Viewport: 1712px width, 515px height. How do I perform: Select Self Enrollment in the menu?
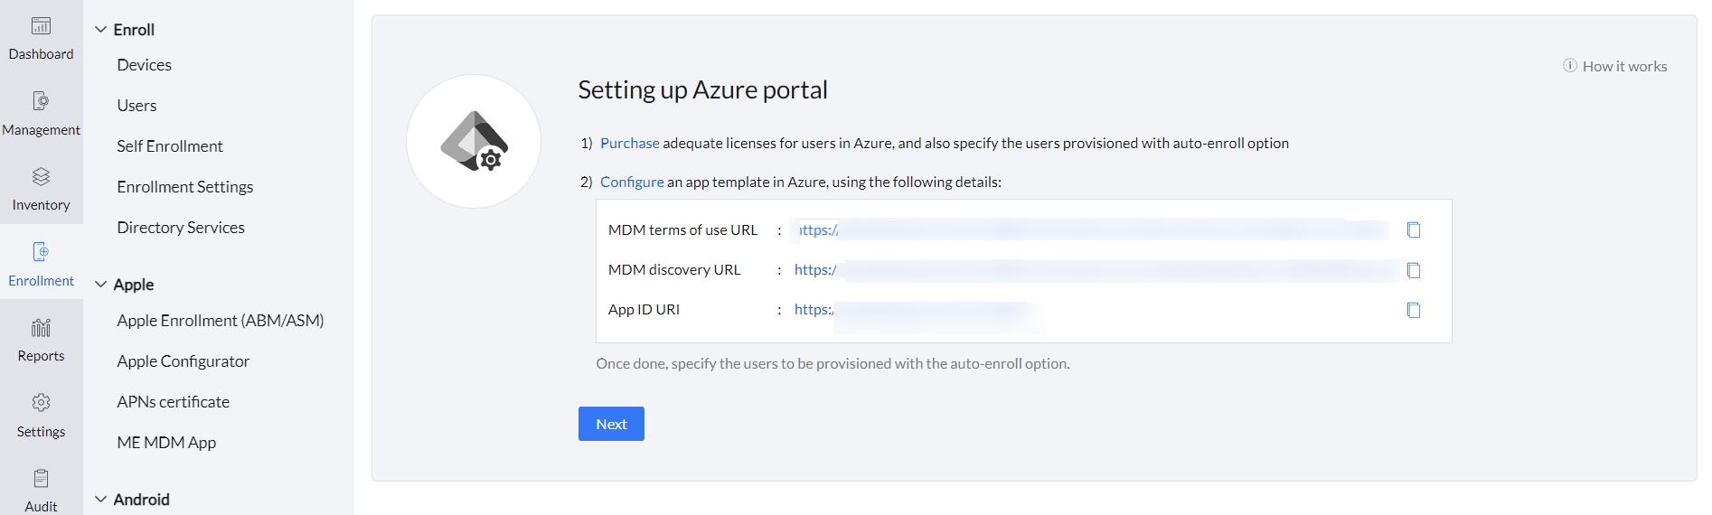coord(170,146)
